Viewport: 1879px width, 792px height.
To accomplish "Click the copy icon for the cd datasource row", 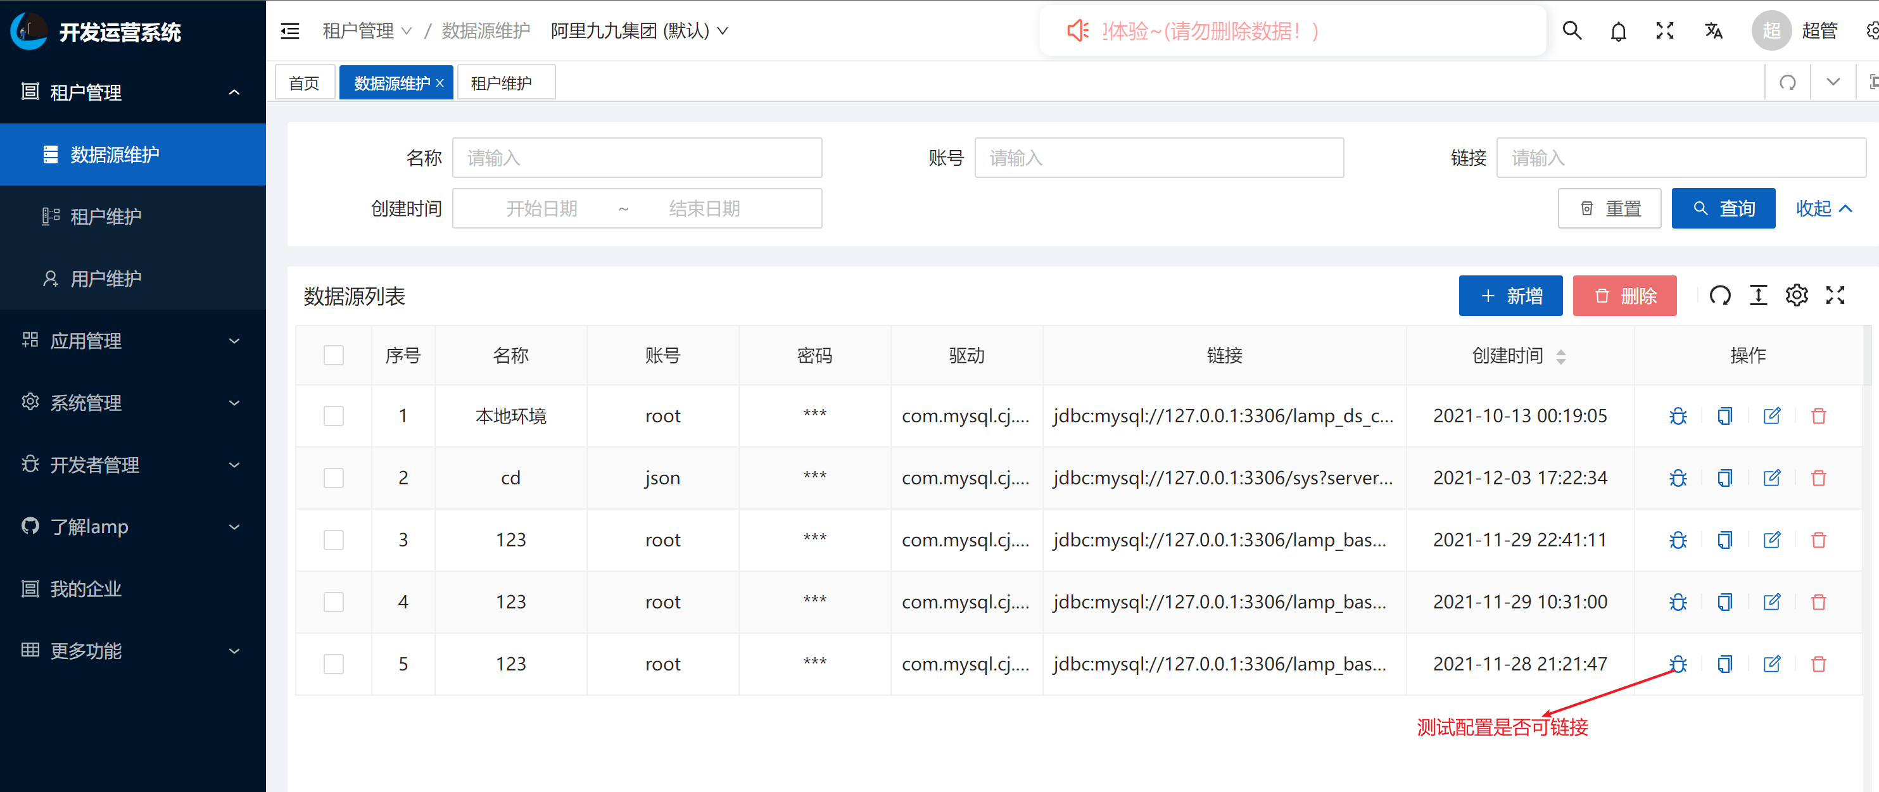I will (1724, 478).
